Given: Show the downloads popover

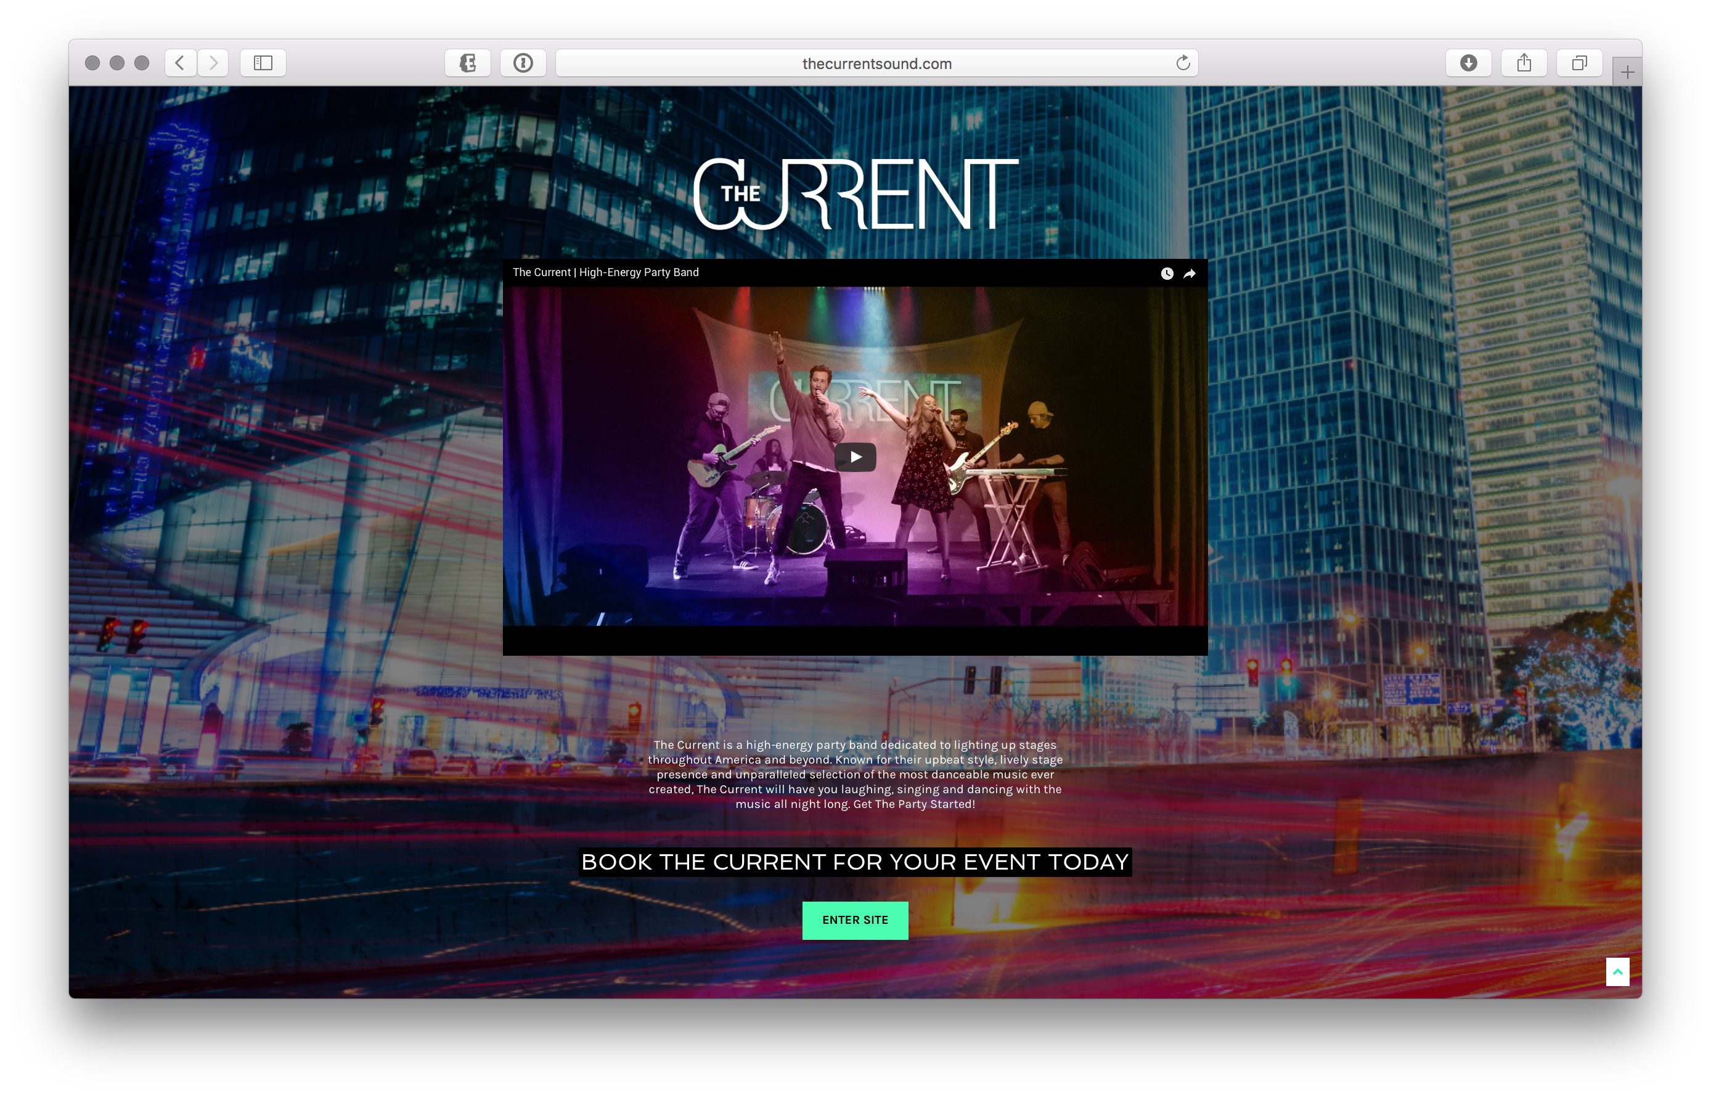Looking at the screenshot, I should pos(1468,63).
